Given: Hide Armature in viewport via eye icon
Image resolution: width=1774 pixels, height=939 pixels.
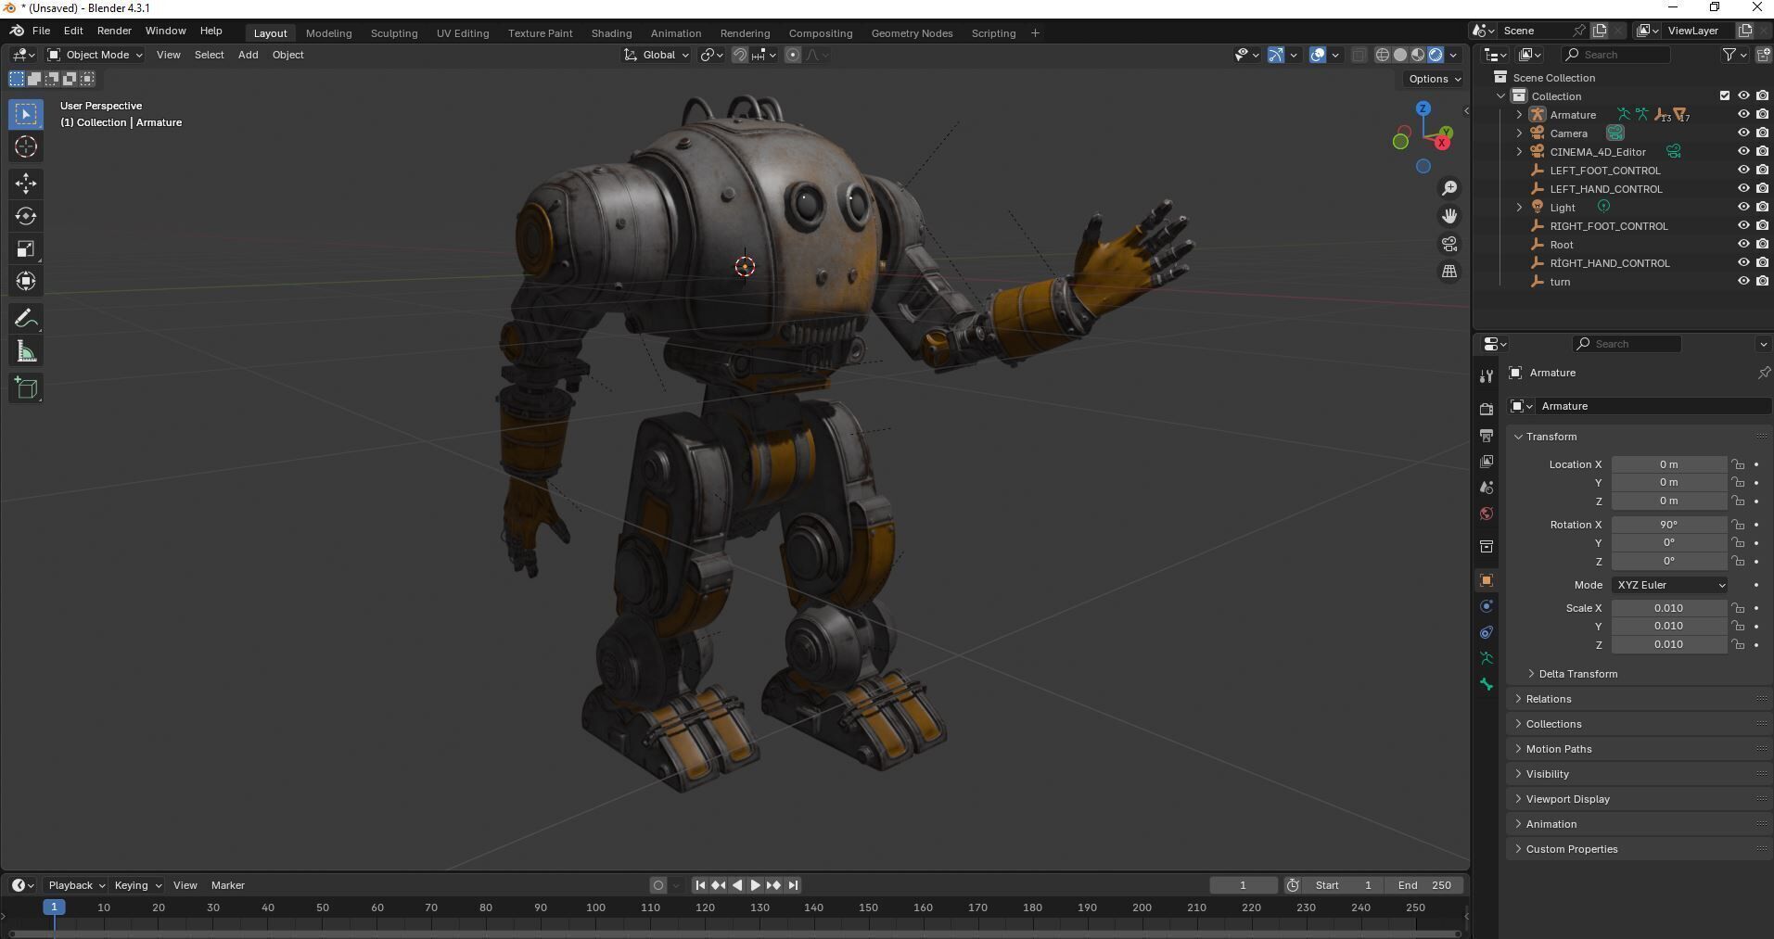Looking at the screenshot, I should [x=1743, y=115].
